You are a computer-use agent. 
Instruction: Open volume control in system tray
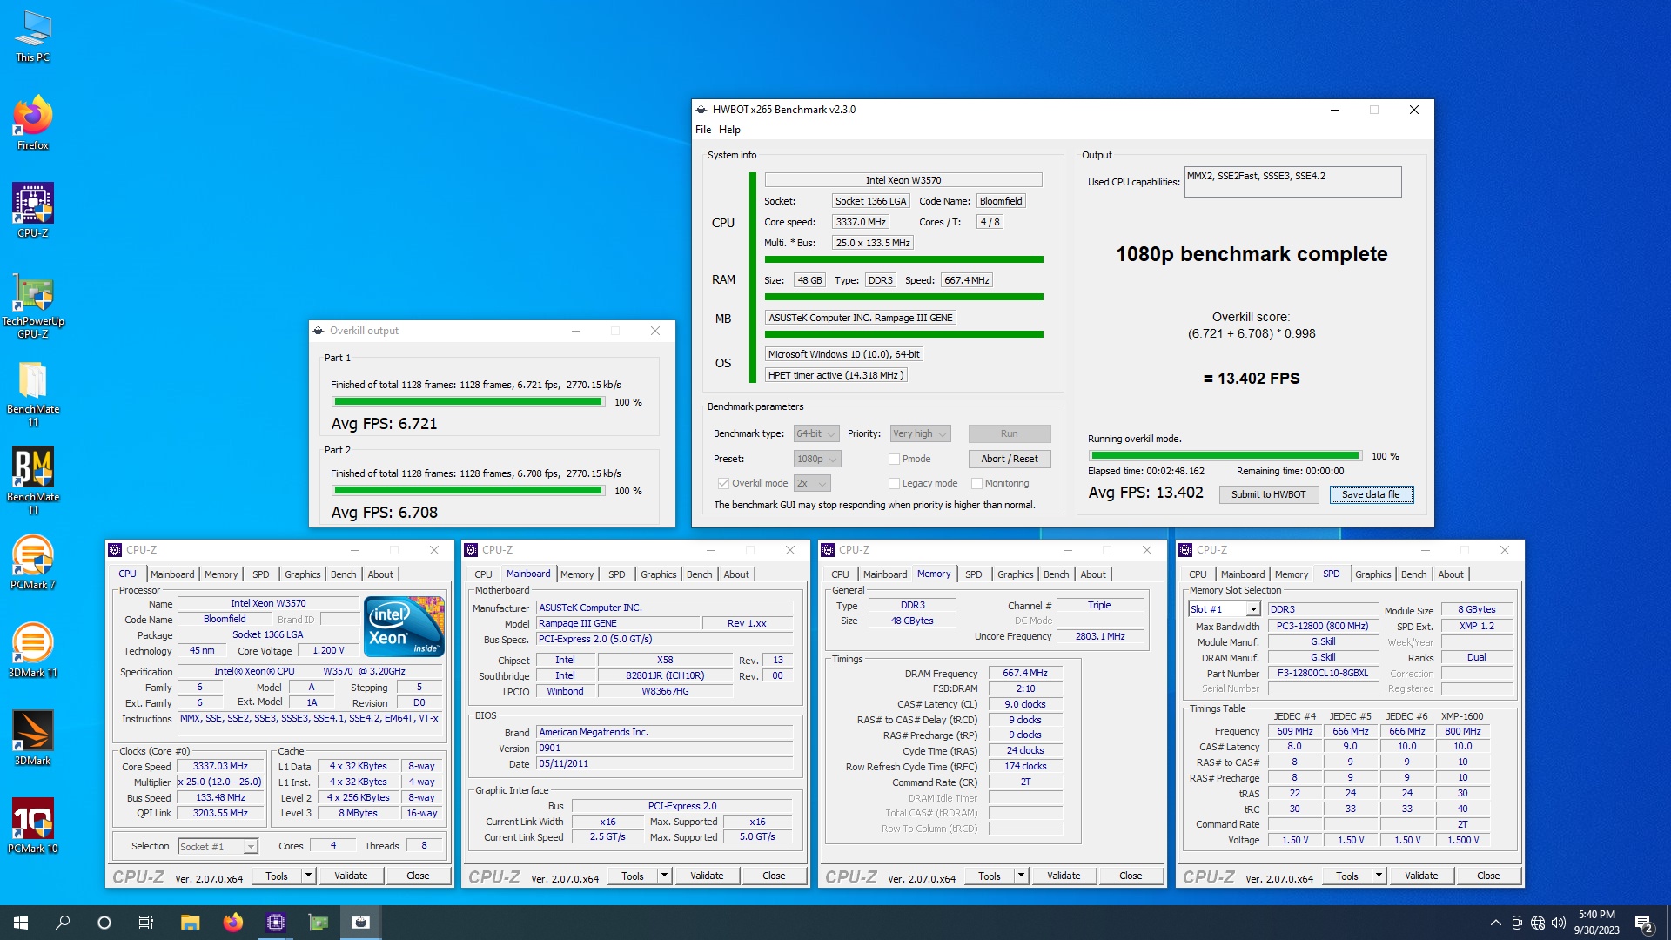point(1559,923)
